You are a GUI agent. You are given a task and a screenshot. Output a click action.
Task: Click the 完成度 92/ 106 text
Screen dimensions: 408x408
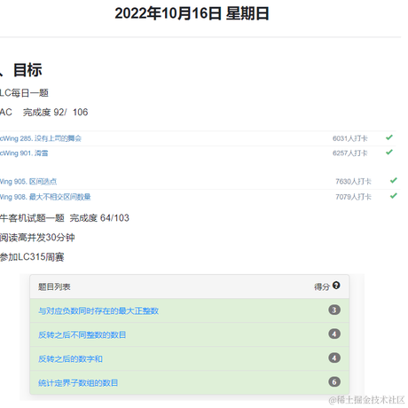(x=55, y=113)
